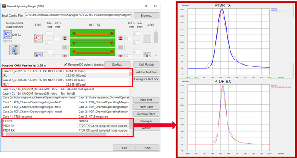297x158 pixels.
Task: Click the trace list horizontal scrollbar thumb
Action: tap(56, 134)
